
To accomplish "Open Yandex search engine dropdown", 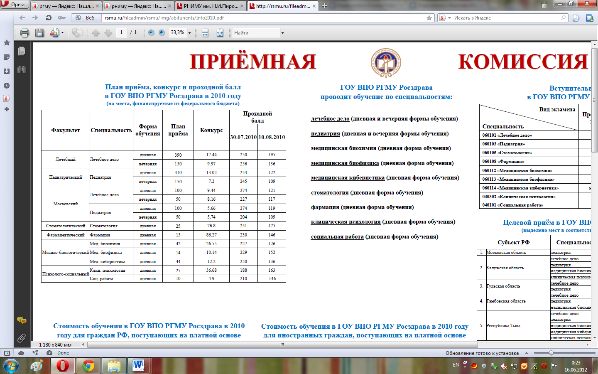I will click(x=445, y=18).
